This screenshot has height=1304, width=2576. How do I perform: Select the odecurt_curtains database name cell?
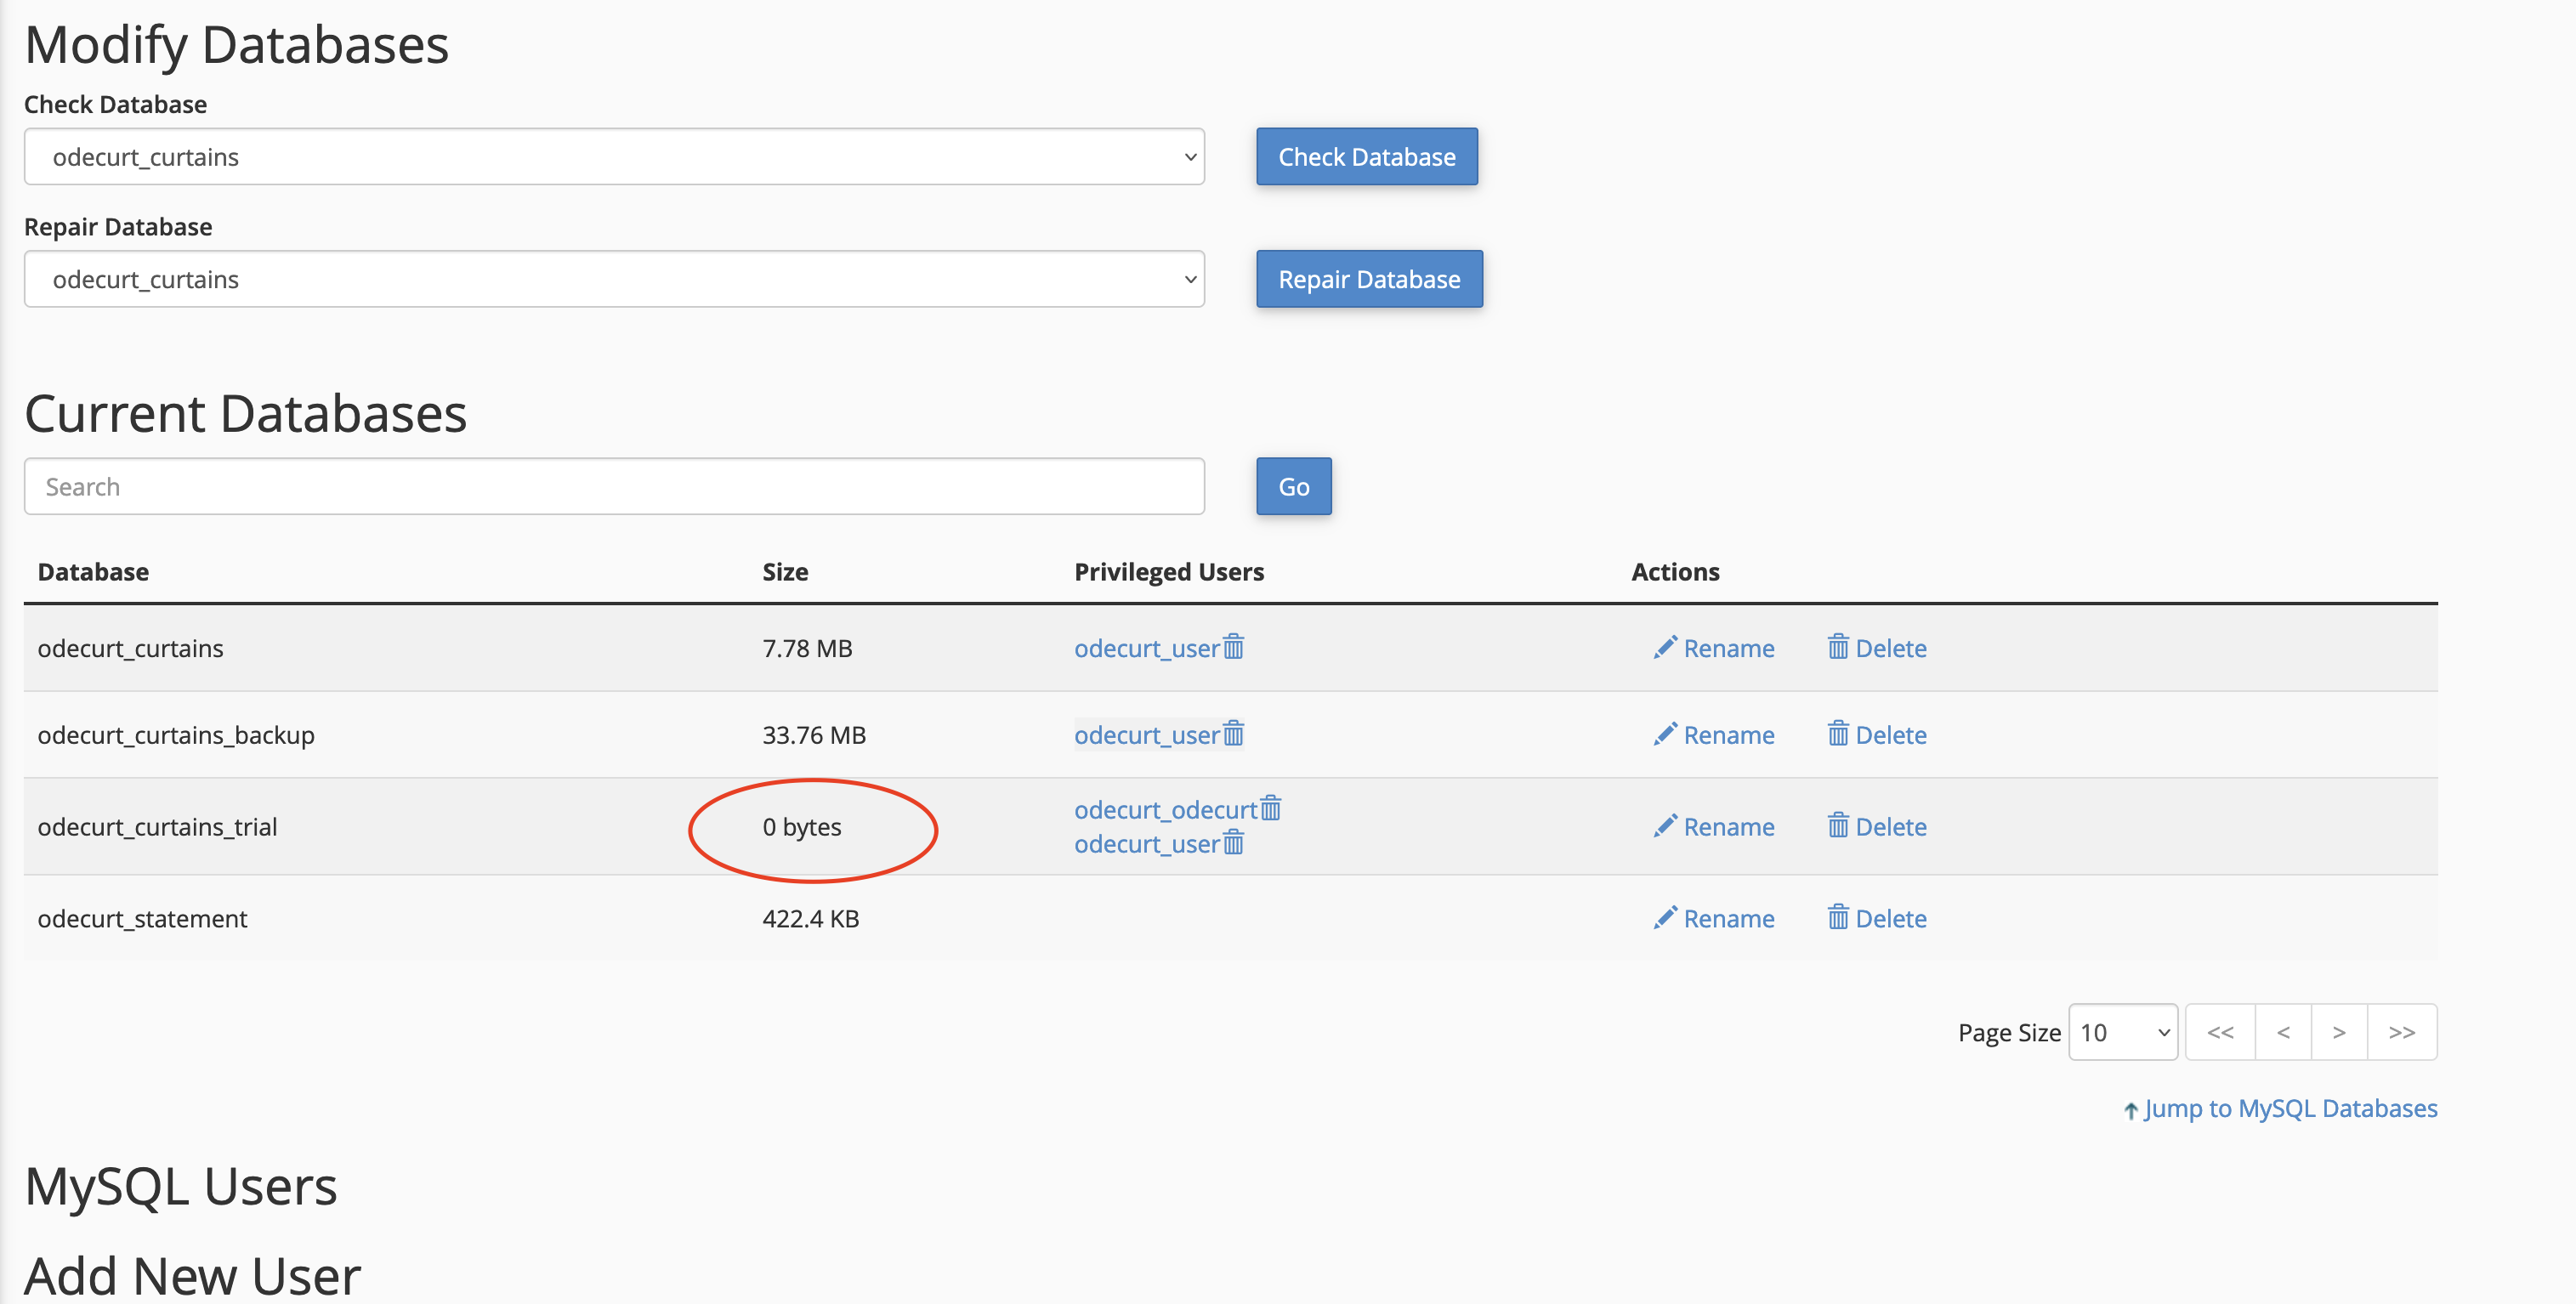[131, 648]
